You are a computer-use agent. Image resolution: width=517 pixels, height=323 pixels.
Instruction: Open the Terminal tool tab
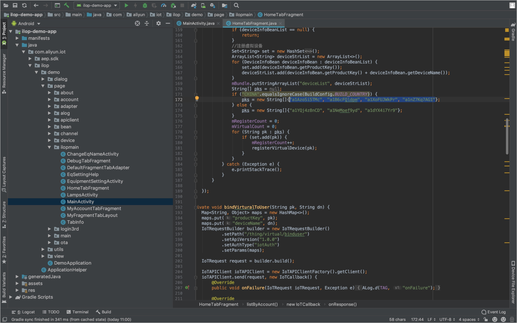[78, 312]
